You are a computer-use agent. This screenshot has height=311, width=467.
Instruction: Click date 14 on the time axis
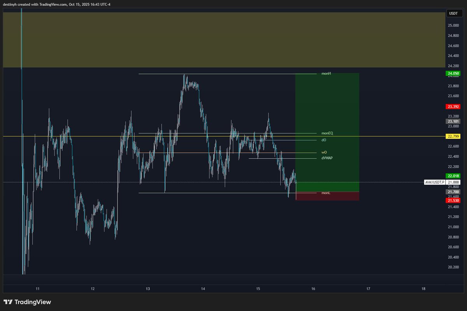click(203, 289)
